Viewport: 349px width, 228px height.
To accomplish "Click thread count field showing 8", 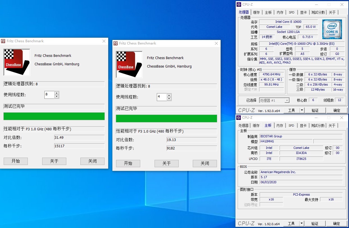I will [x=49, y=95].
